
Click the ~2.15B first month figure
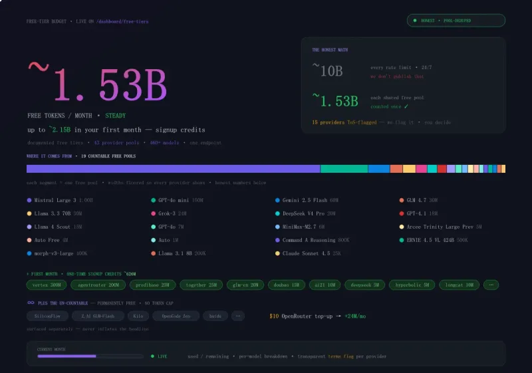coord(60,130)
